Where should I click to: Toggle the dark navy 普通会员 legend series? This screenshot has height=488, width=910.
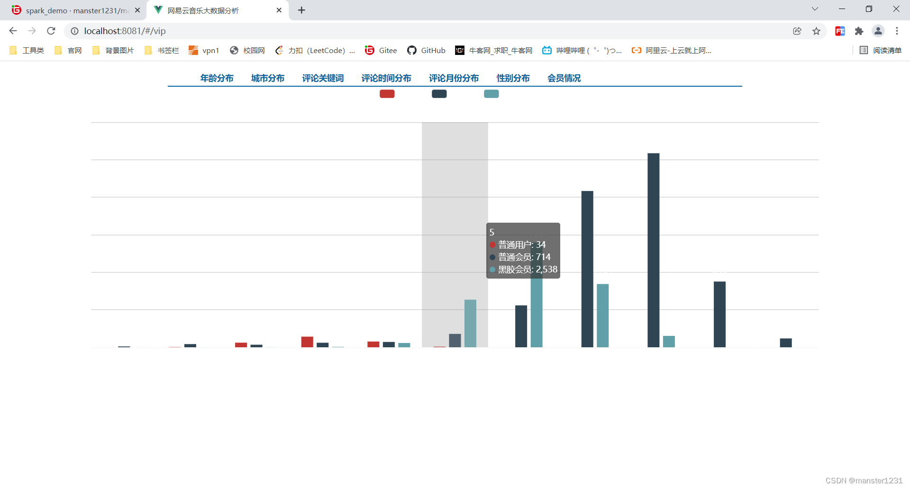click(x=439, y=94)
